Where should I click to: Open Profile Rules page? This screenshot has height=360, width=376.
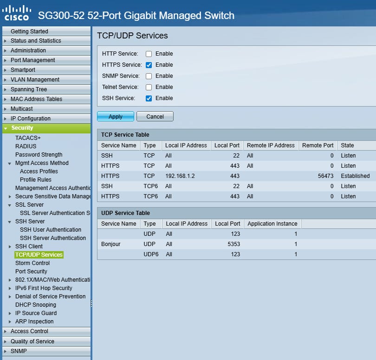(x=35, y=179)
